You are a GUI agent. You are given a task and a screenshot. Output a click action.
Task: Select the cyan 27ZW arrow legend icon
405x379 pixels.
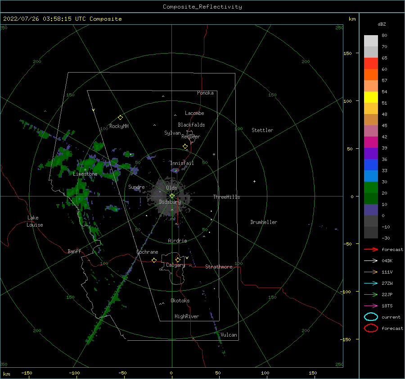371,283
